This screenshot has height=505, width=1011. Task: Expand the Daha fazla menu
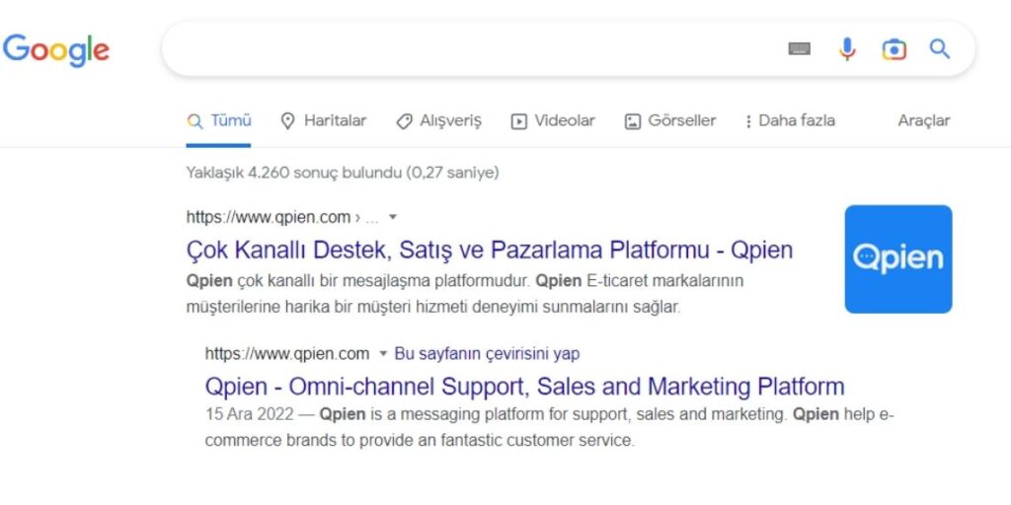coord(790,121)
